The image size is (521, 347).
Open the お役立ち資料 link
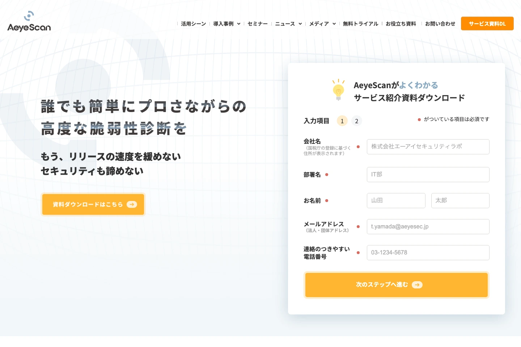click(401, 24)
